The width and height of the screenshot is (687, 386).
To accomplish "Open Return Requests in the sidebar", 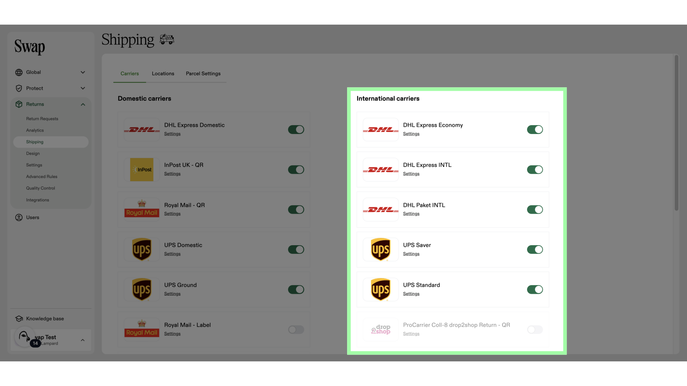I will [x=42, y=119].
